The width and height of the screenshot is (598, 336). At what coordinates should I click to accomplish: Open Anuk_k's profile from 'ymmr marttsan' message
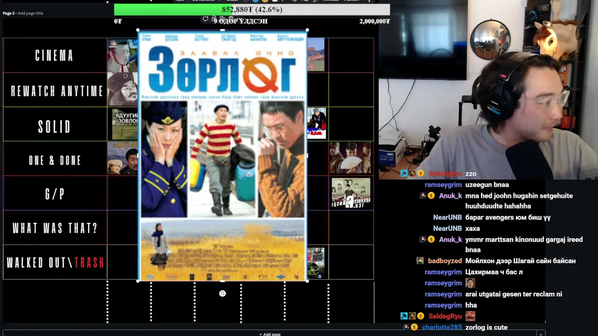[x=450, y=239]
